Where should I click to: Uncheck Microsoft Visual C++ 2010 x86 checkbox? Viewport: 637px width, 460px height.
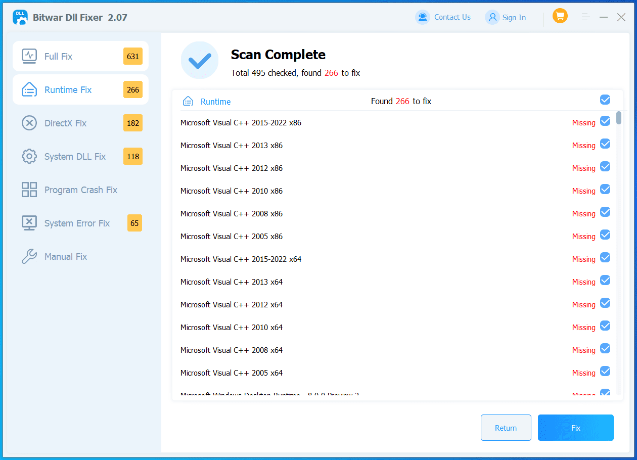click(605, 189)
